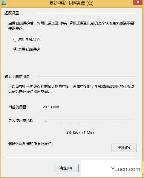This screenshot has width=144, height=178.
Task: Click the 最大使用量 slider thumb
Action: click(x=45, y=120)
